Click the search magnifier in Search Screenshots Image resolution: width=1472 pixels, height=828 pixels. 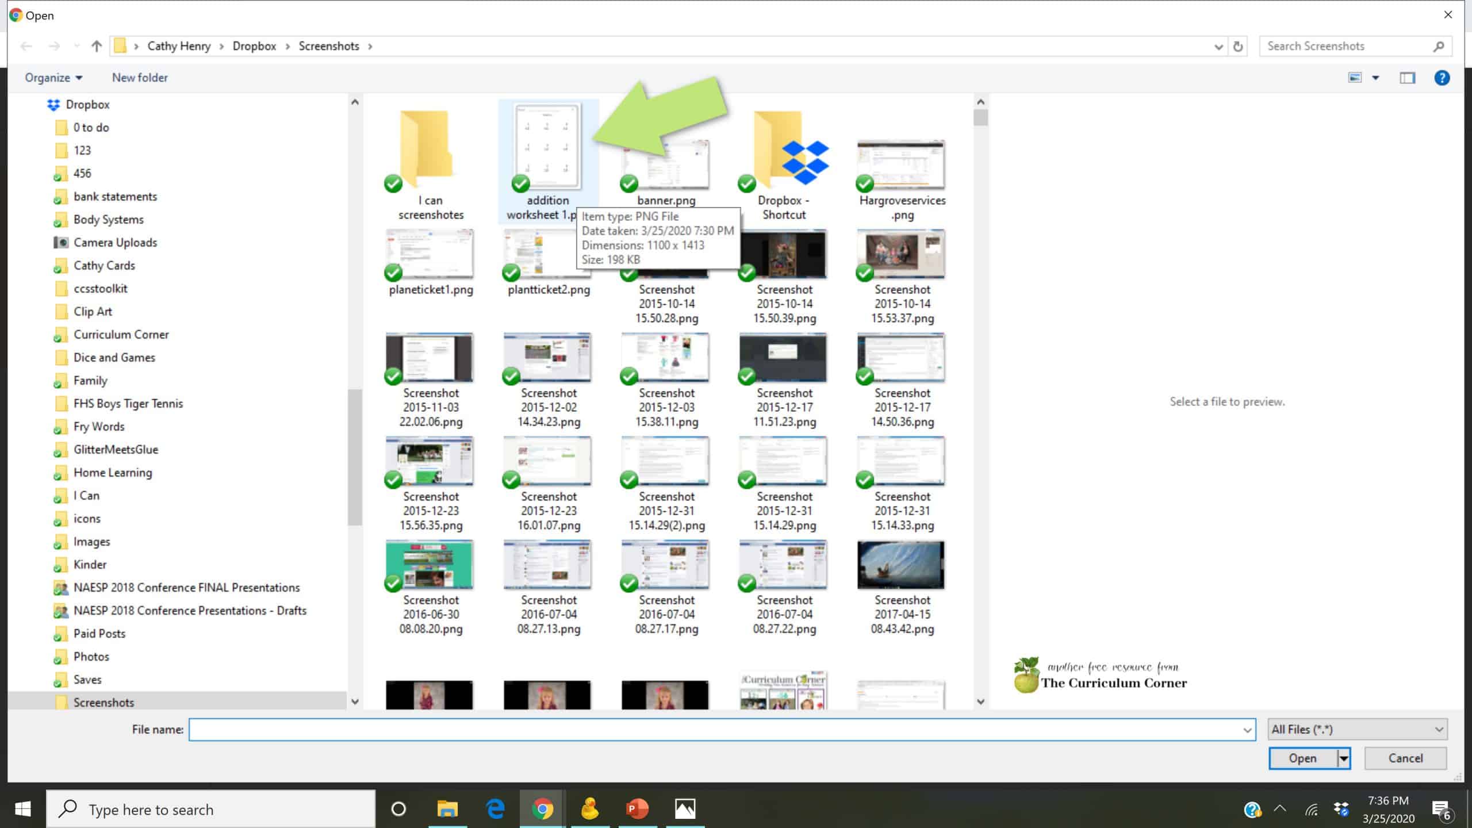(1438, 46)
